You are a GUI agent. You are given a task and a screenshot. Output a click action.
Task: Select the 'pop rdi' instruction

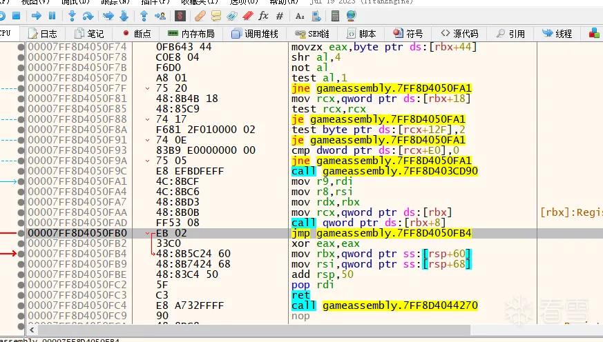click(x=313, y=285)
